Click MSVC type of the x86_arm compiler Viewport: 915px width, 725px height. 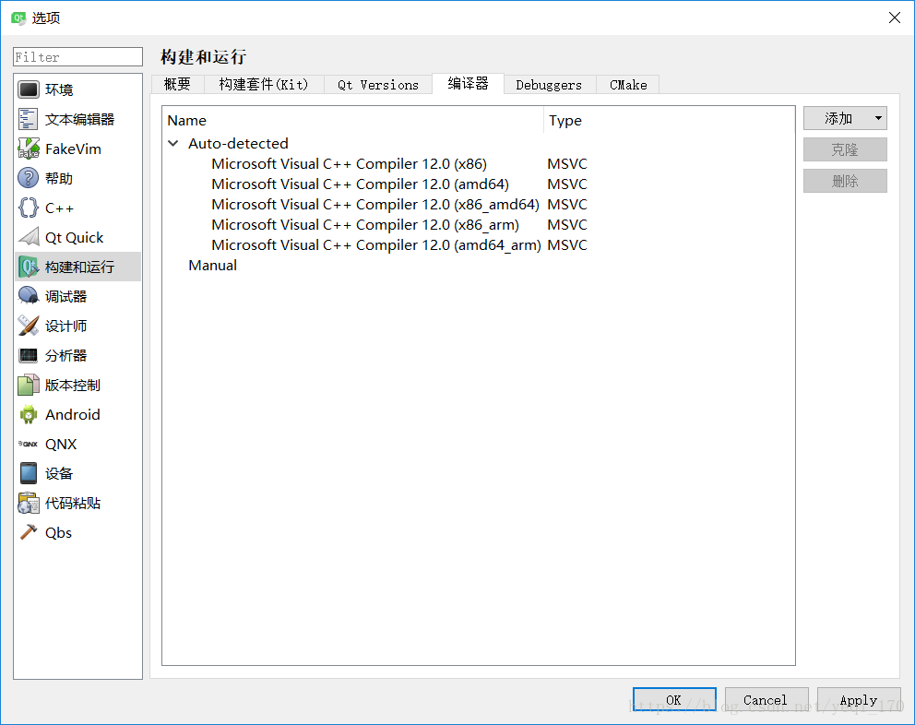pyautogui.click(x=567, y=225)
